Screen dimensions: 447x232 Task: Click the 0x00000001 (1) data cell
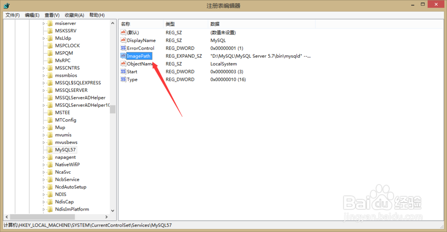227,48
